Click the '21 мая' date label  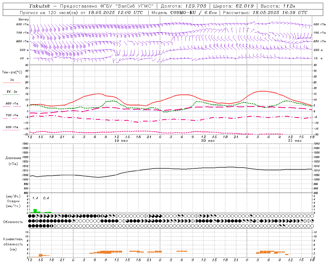click(295, 141)
